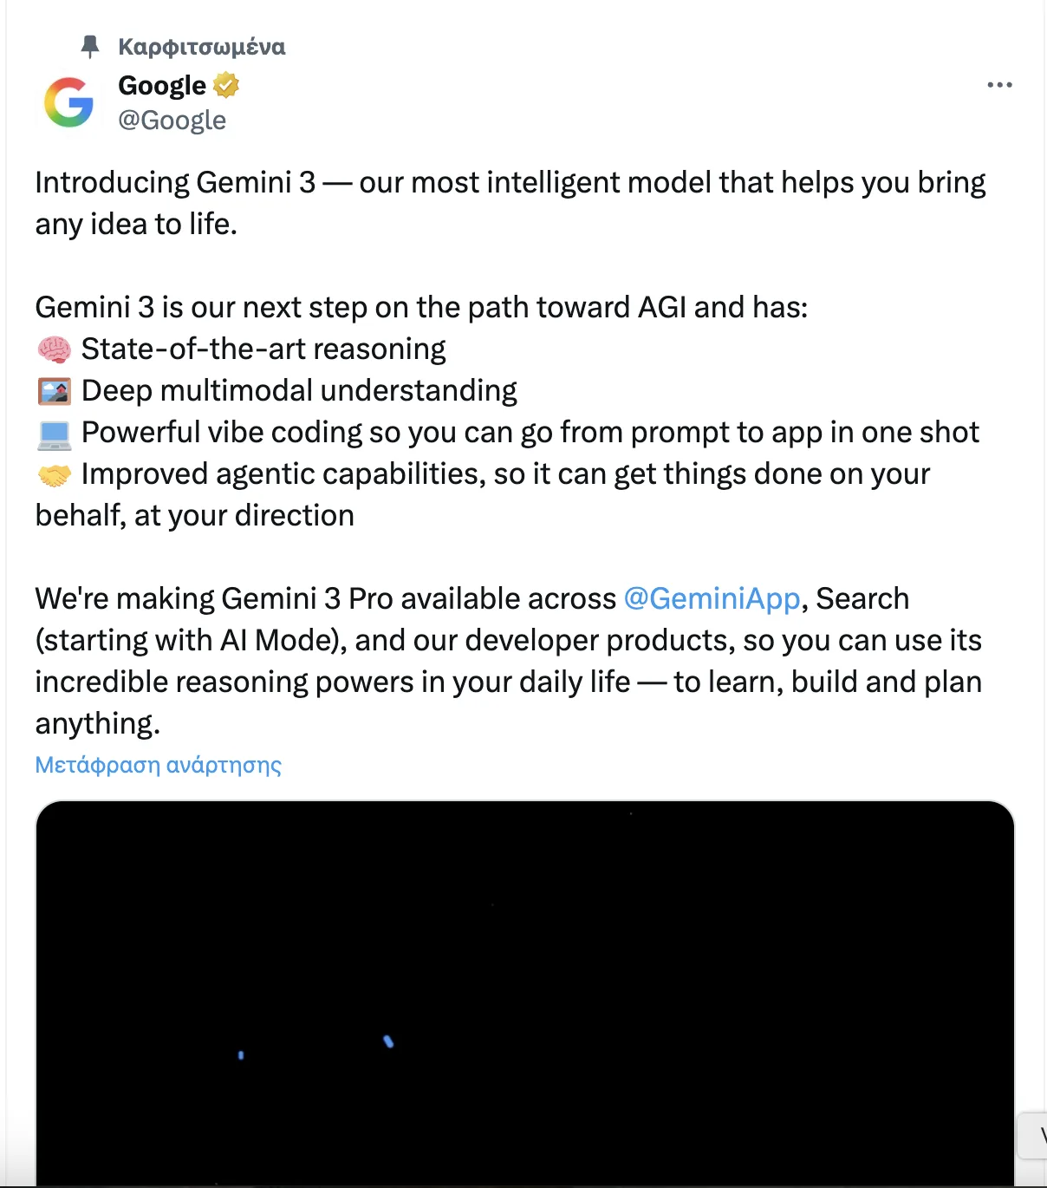
Task: Click the laptop emoji before Powerful vibe coding
Action: click(x=54, y=434)
